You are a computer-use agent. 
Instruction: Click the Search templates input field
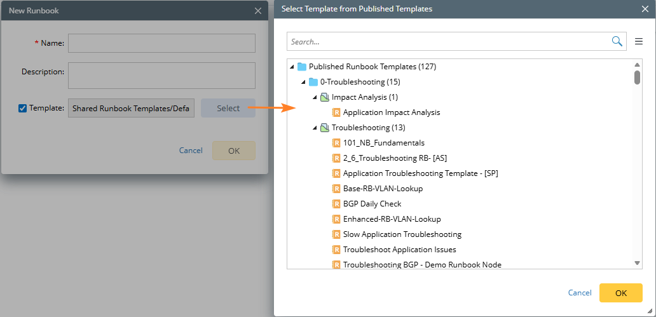(x=448, y=42)
